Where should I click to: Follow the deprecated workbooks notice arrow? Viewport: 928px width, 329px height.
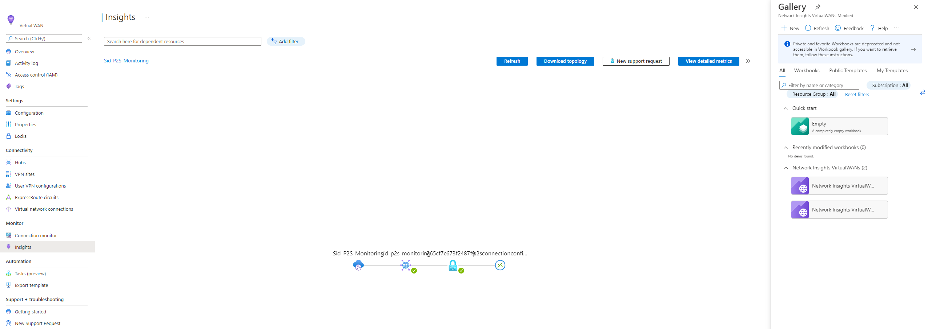click(913, 49)
